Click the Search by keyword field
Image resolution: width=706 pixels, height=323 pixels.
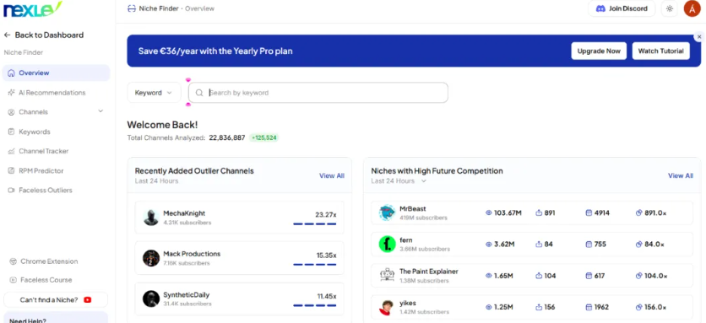318,93
